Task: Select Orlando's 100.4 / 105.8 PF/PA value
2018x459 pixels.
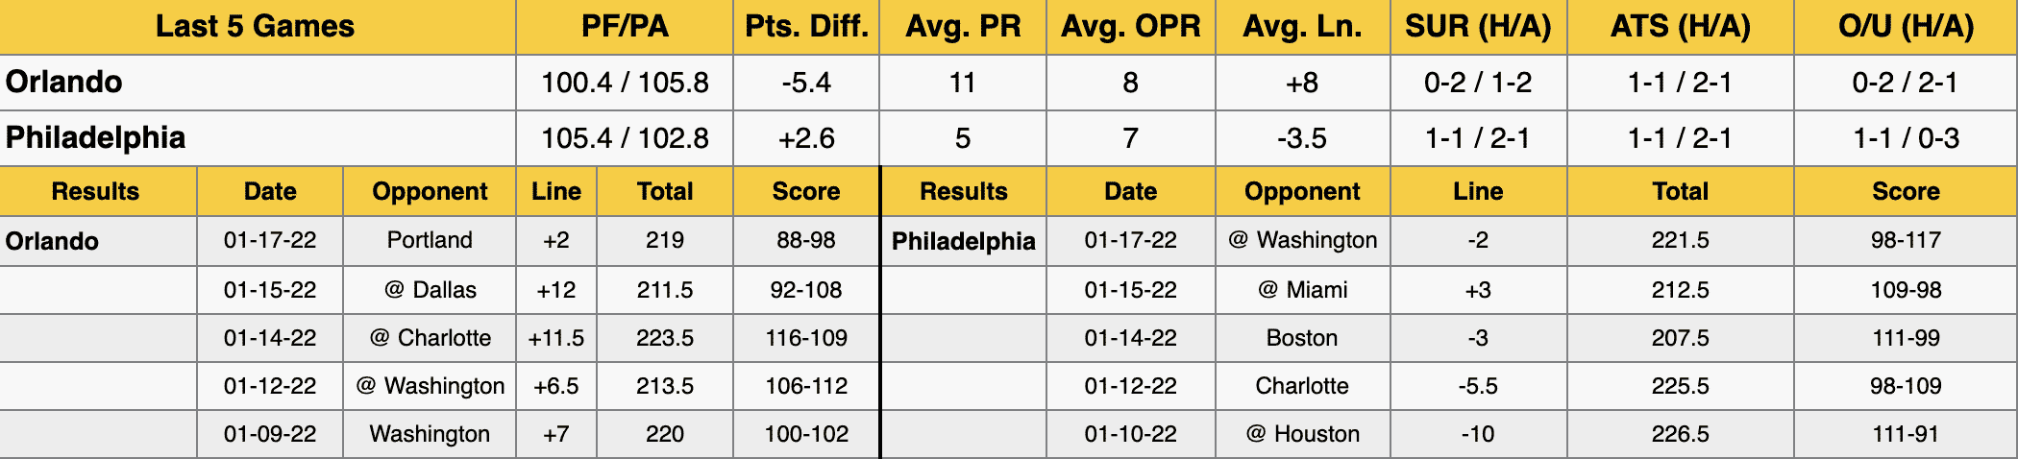Action: tap(625, 83)
